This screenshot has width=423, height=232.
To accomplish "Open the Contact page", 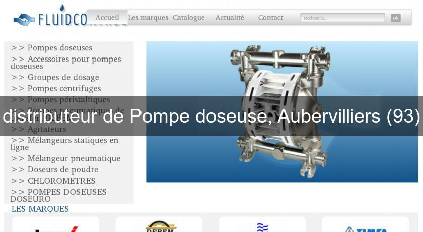I will [x=270, y=18].
